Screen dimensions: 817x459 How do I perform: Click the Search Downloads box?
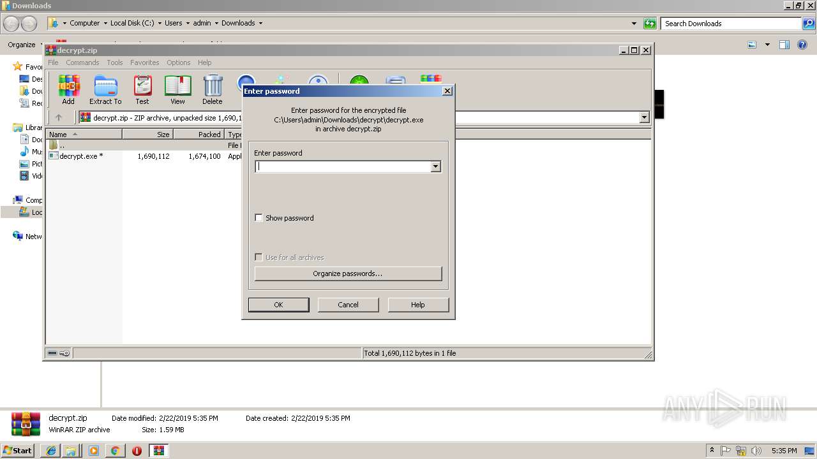coord(731,24)
